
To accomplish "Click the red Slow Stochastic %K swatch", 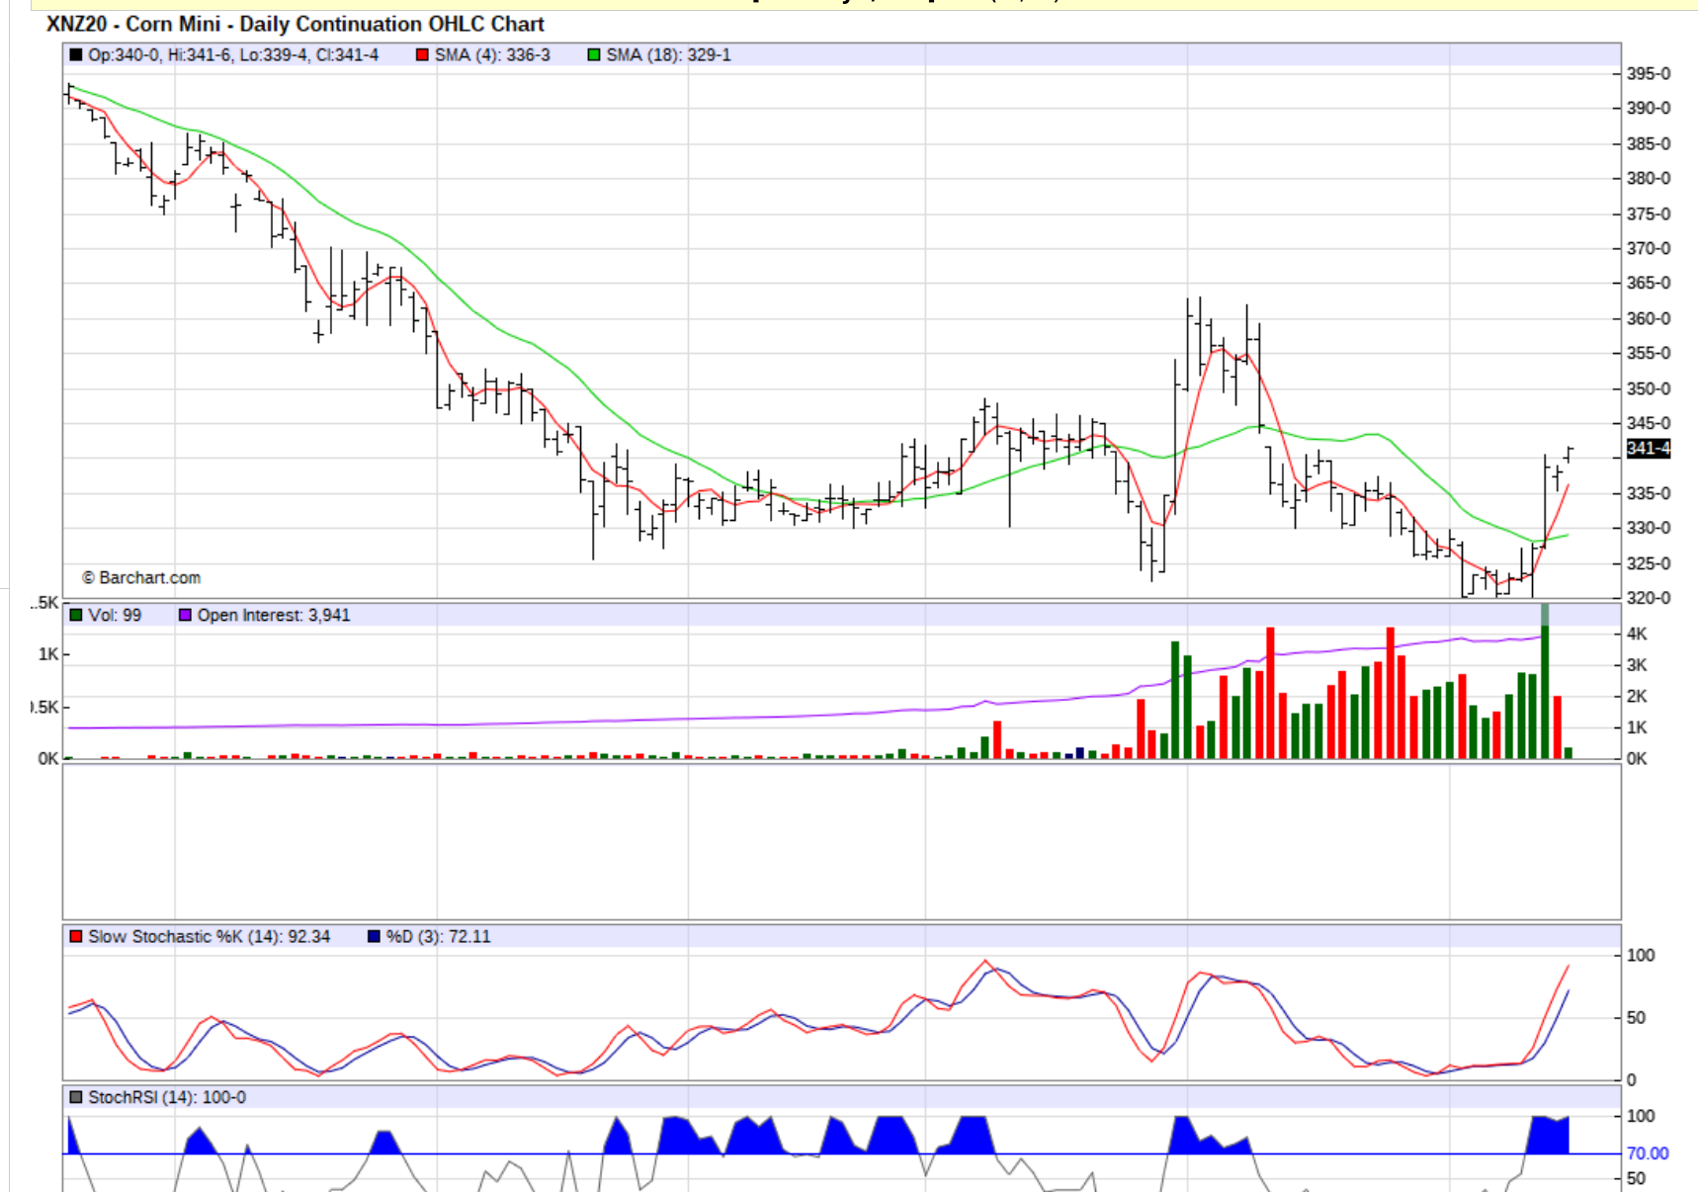I will (75, 936).
